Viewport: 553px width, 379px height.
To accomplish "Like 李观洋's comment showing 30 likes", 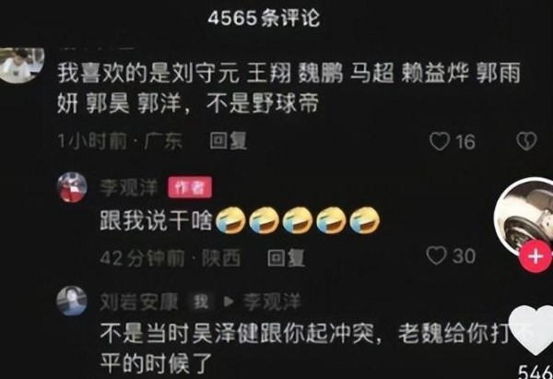I will [436, 255].
